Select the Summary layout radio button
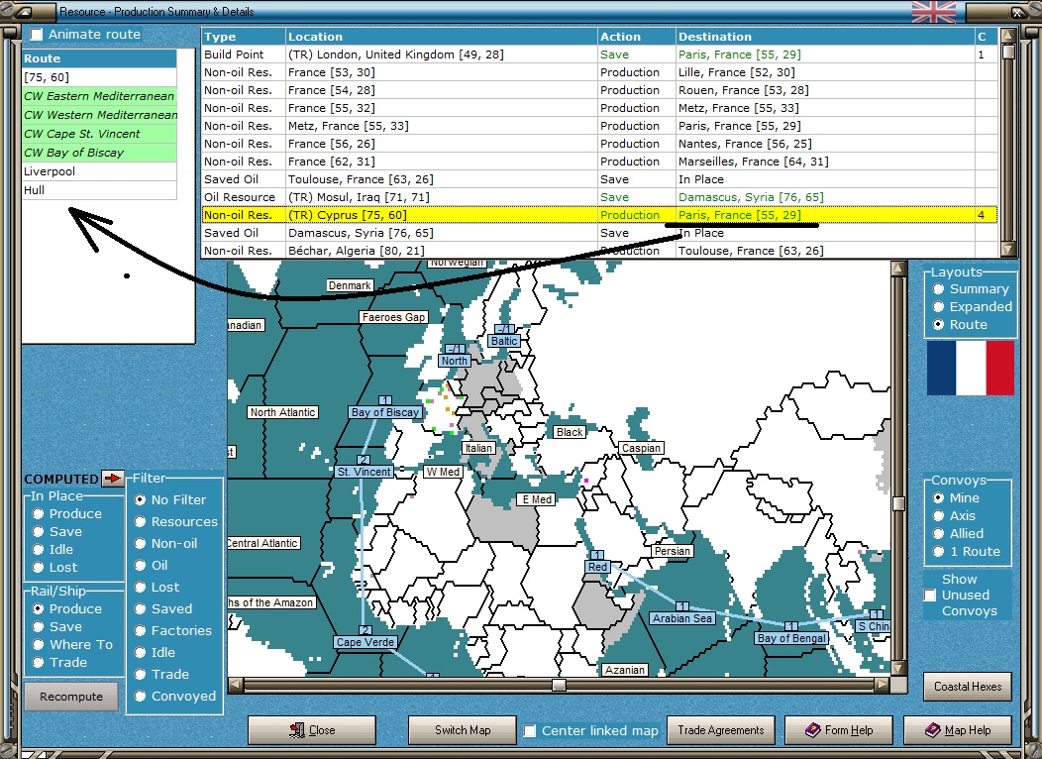Viewport: 1042px width, 759px height. tap(937, 289)
